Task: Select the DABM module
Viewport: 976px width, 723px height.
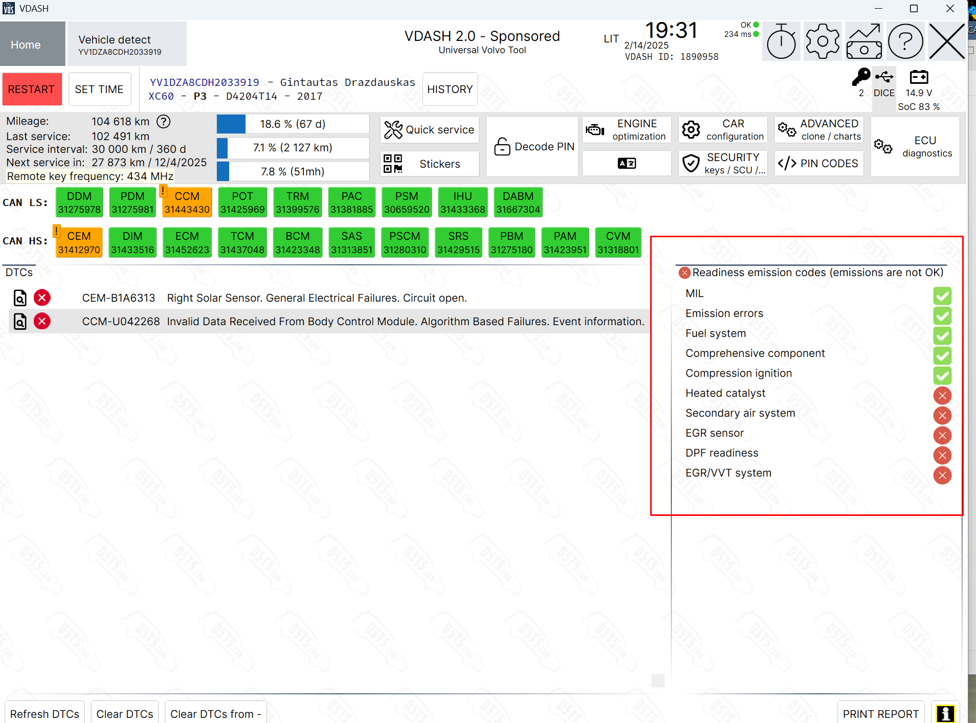Action: point(518,202)
